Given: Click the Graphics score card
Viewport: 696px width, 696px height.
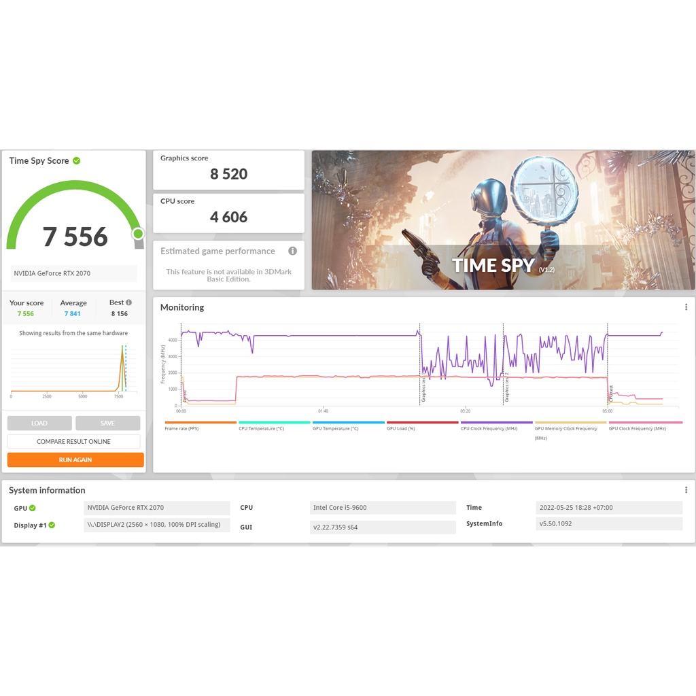Looking at the screenshot, I should click(x=228, y=170).
